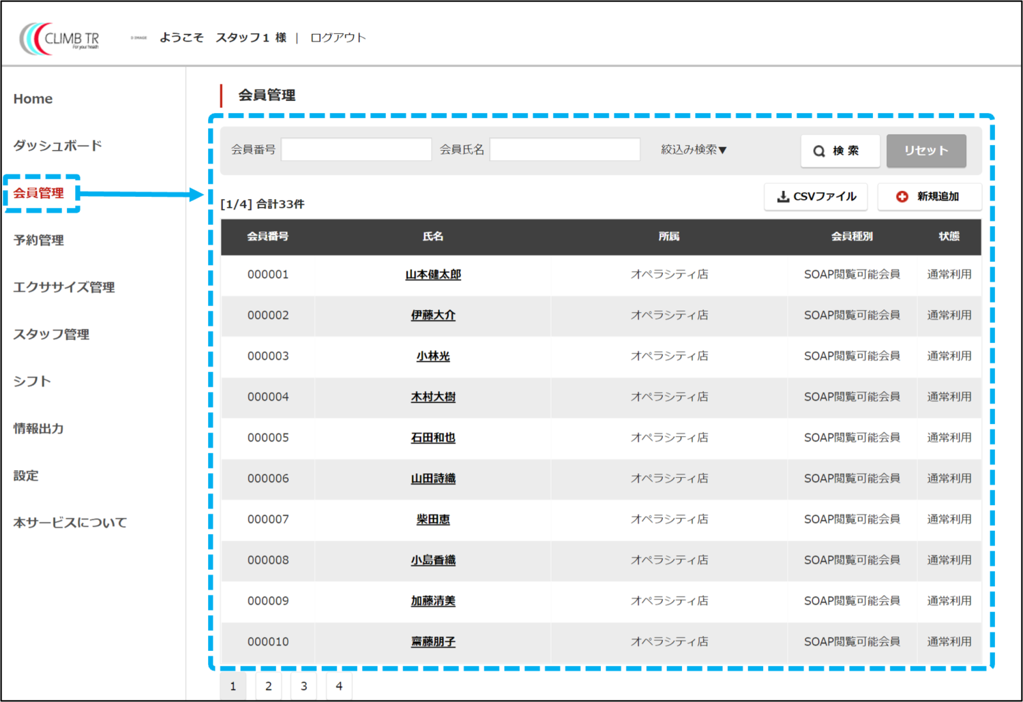Click the 検索 button
1023x702 pixels.
point(840,151)
